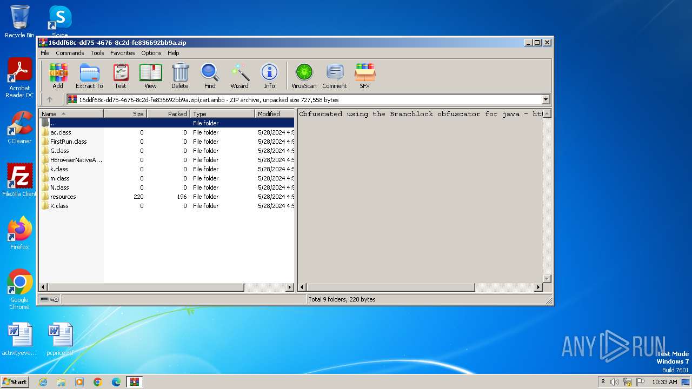Select the FirstRun.class folder

pyautogui.click(x=167, y=142)
